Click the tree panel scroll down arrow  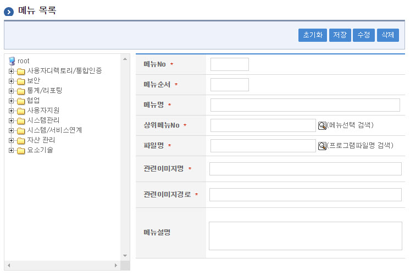pos(125,255)
